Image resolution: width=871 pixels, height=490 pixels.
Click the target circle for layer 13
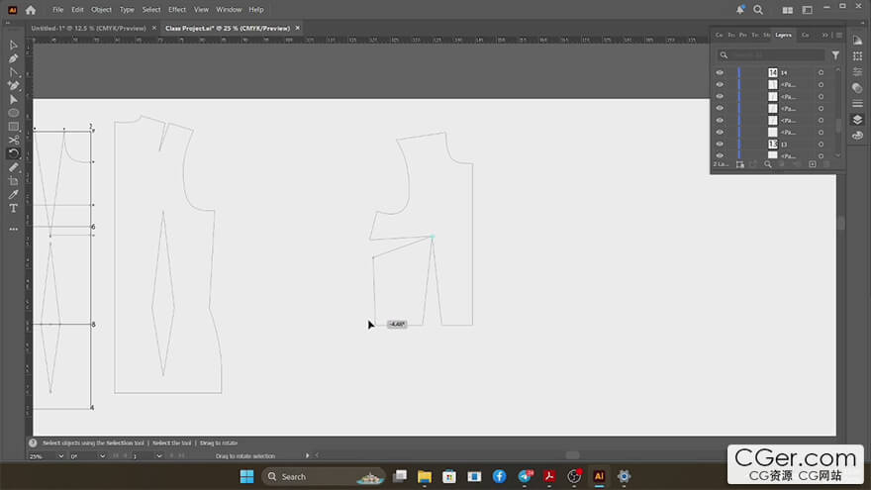coord(821,145)
